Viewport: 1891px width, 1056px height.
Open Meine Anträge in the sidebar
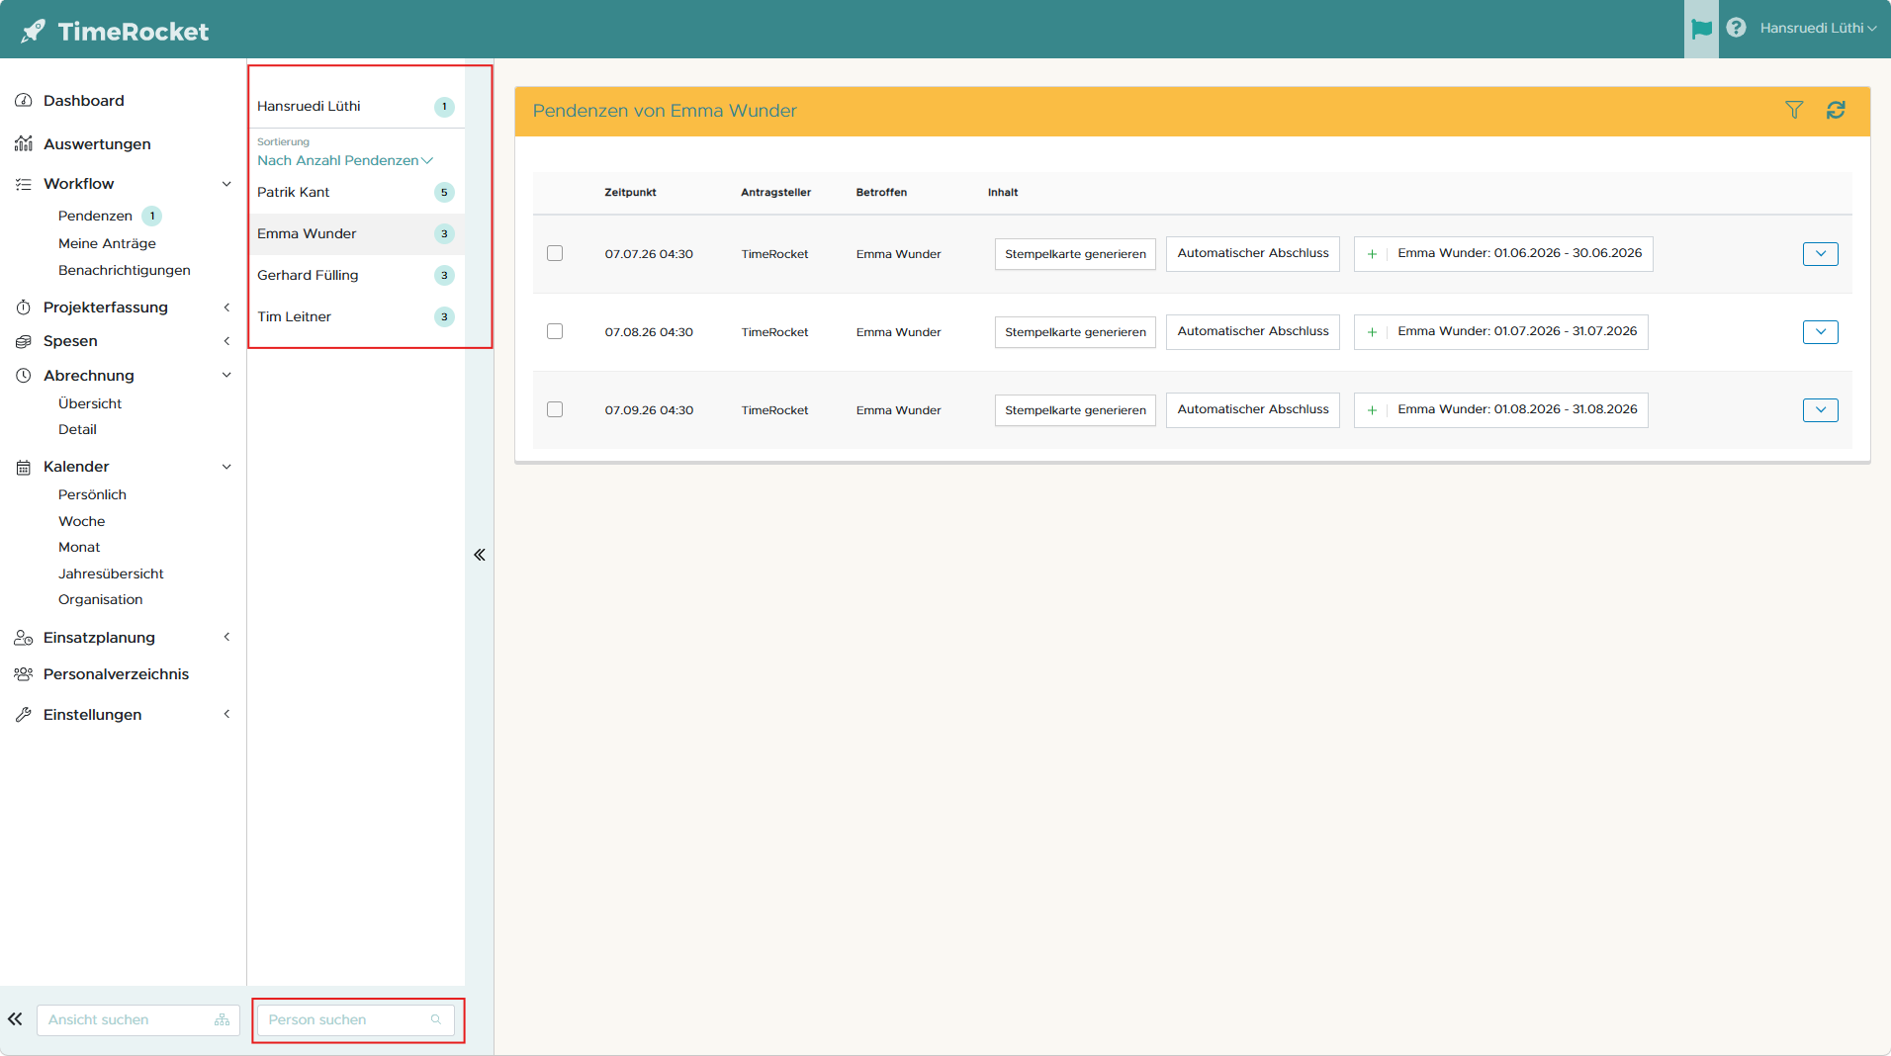tap(107, 243)
